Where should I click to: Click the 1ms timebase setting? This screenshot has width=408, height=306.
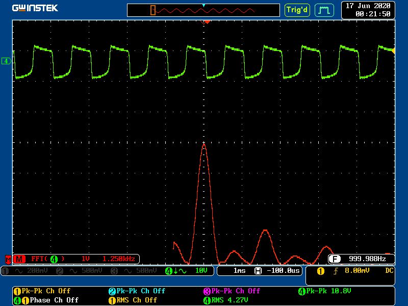point(239,271)
